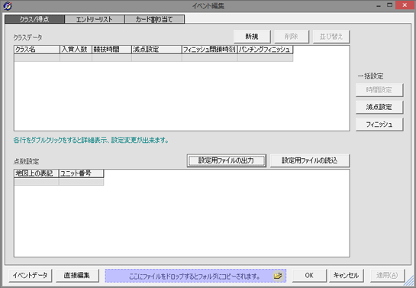This screenshot has width=416, height=288.
Task: Open 減点設定 bulk setting
Action: (379, 107)
